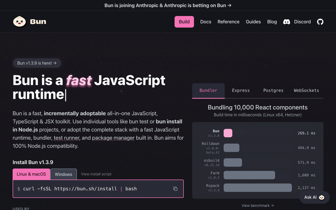Visit the Blog page
Image resolution: width=336 pixels, height=210 pixels.
click(272, 22)
